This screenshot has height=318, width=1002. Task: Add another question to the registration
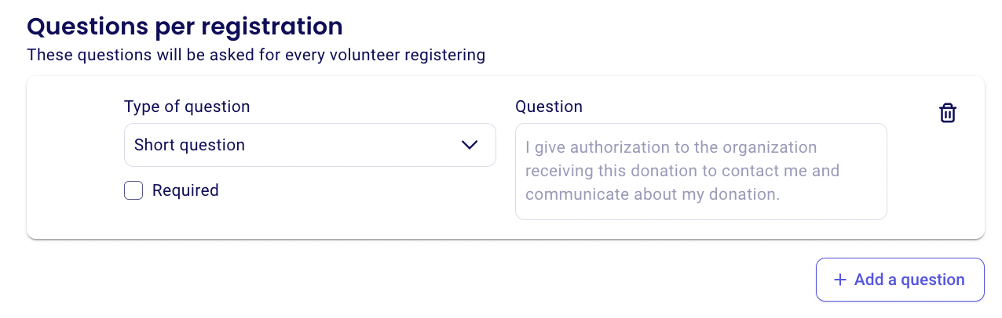900,280
